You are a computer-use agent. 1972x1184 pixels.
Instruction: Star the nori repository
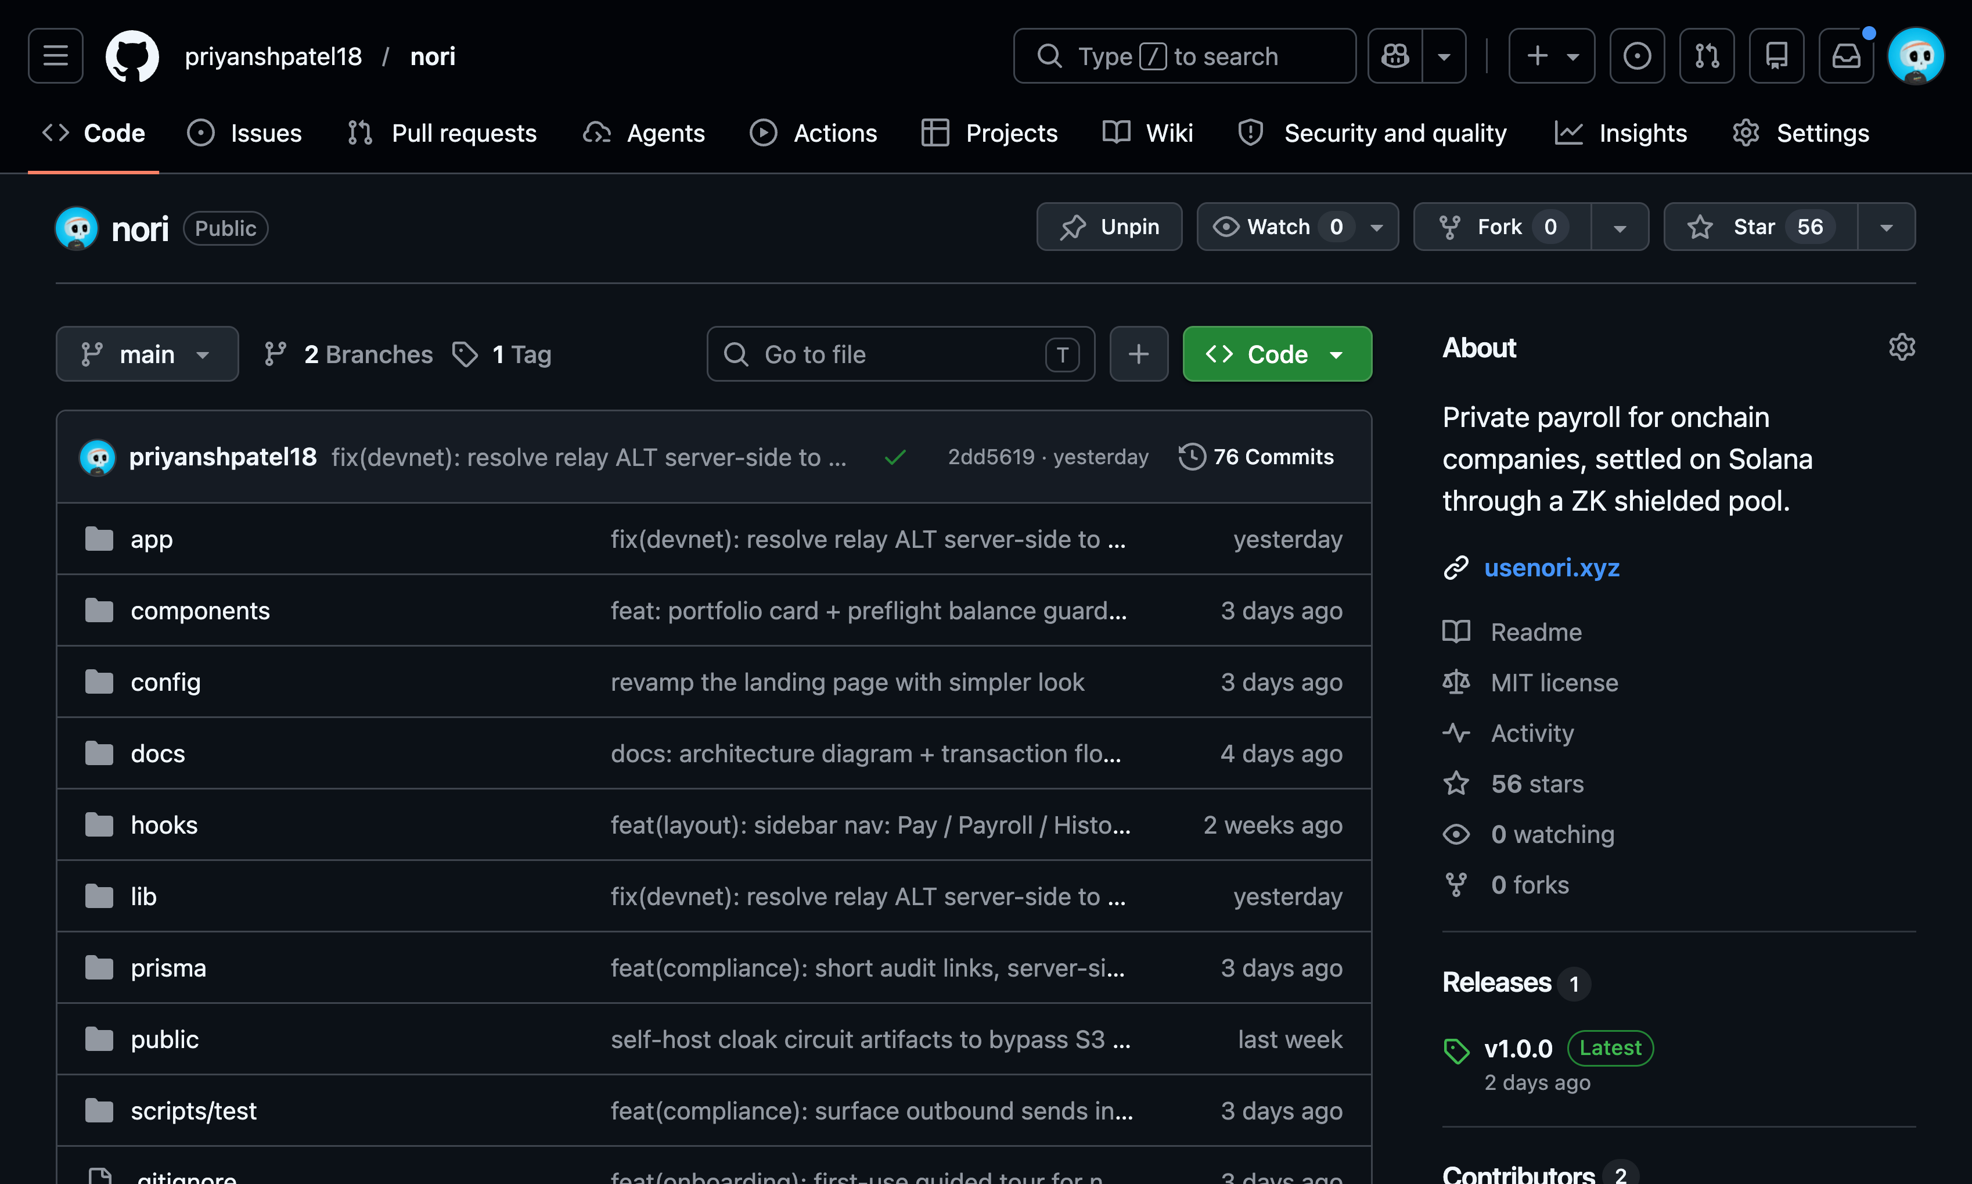coord(1761,227)
